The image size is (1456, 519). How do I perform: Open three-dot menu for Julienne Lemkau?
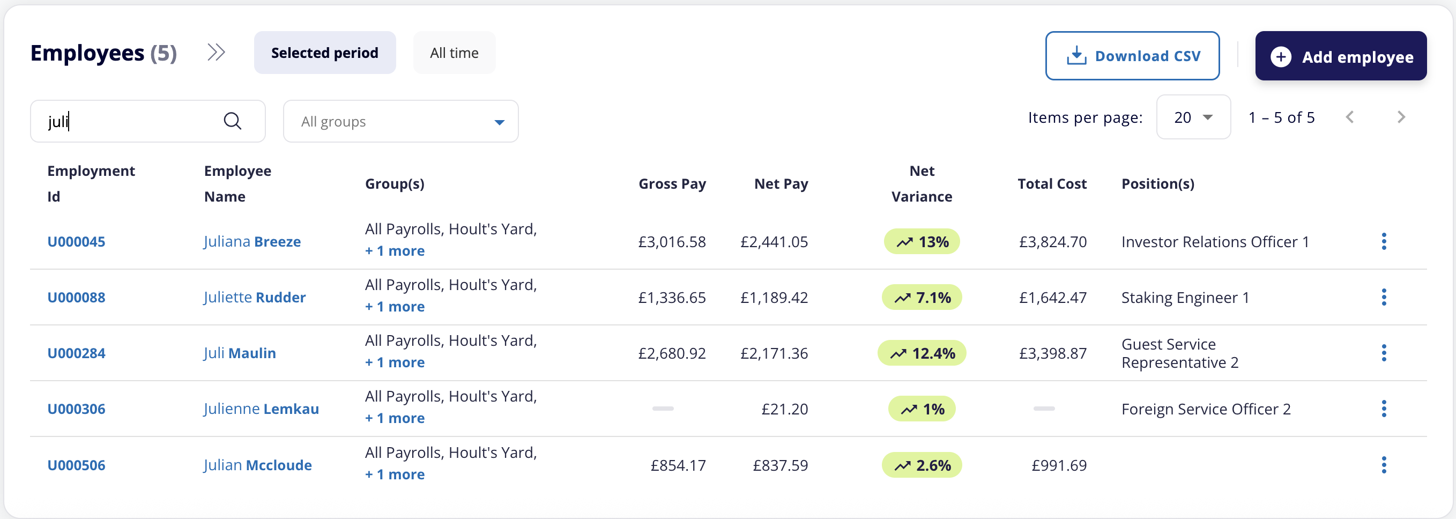pyautogui.click(x=1384, y=409)
